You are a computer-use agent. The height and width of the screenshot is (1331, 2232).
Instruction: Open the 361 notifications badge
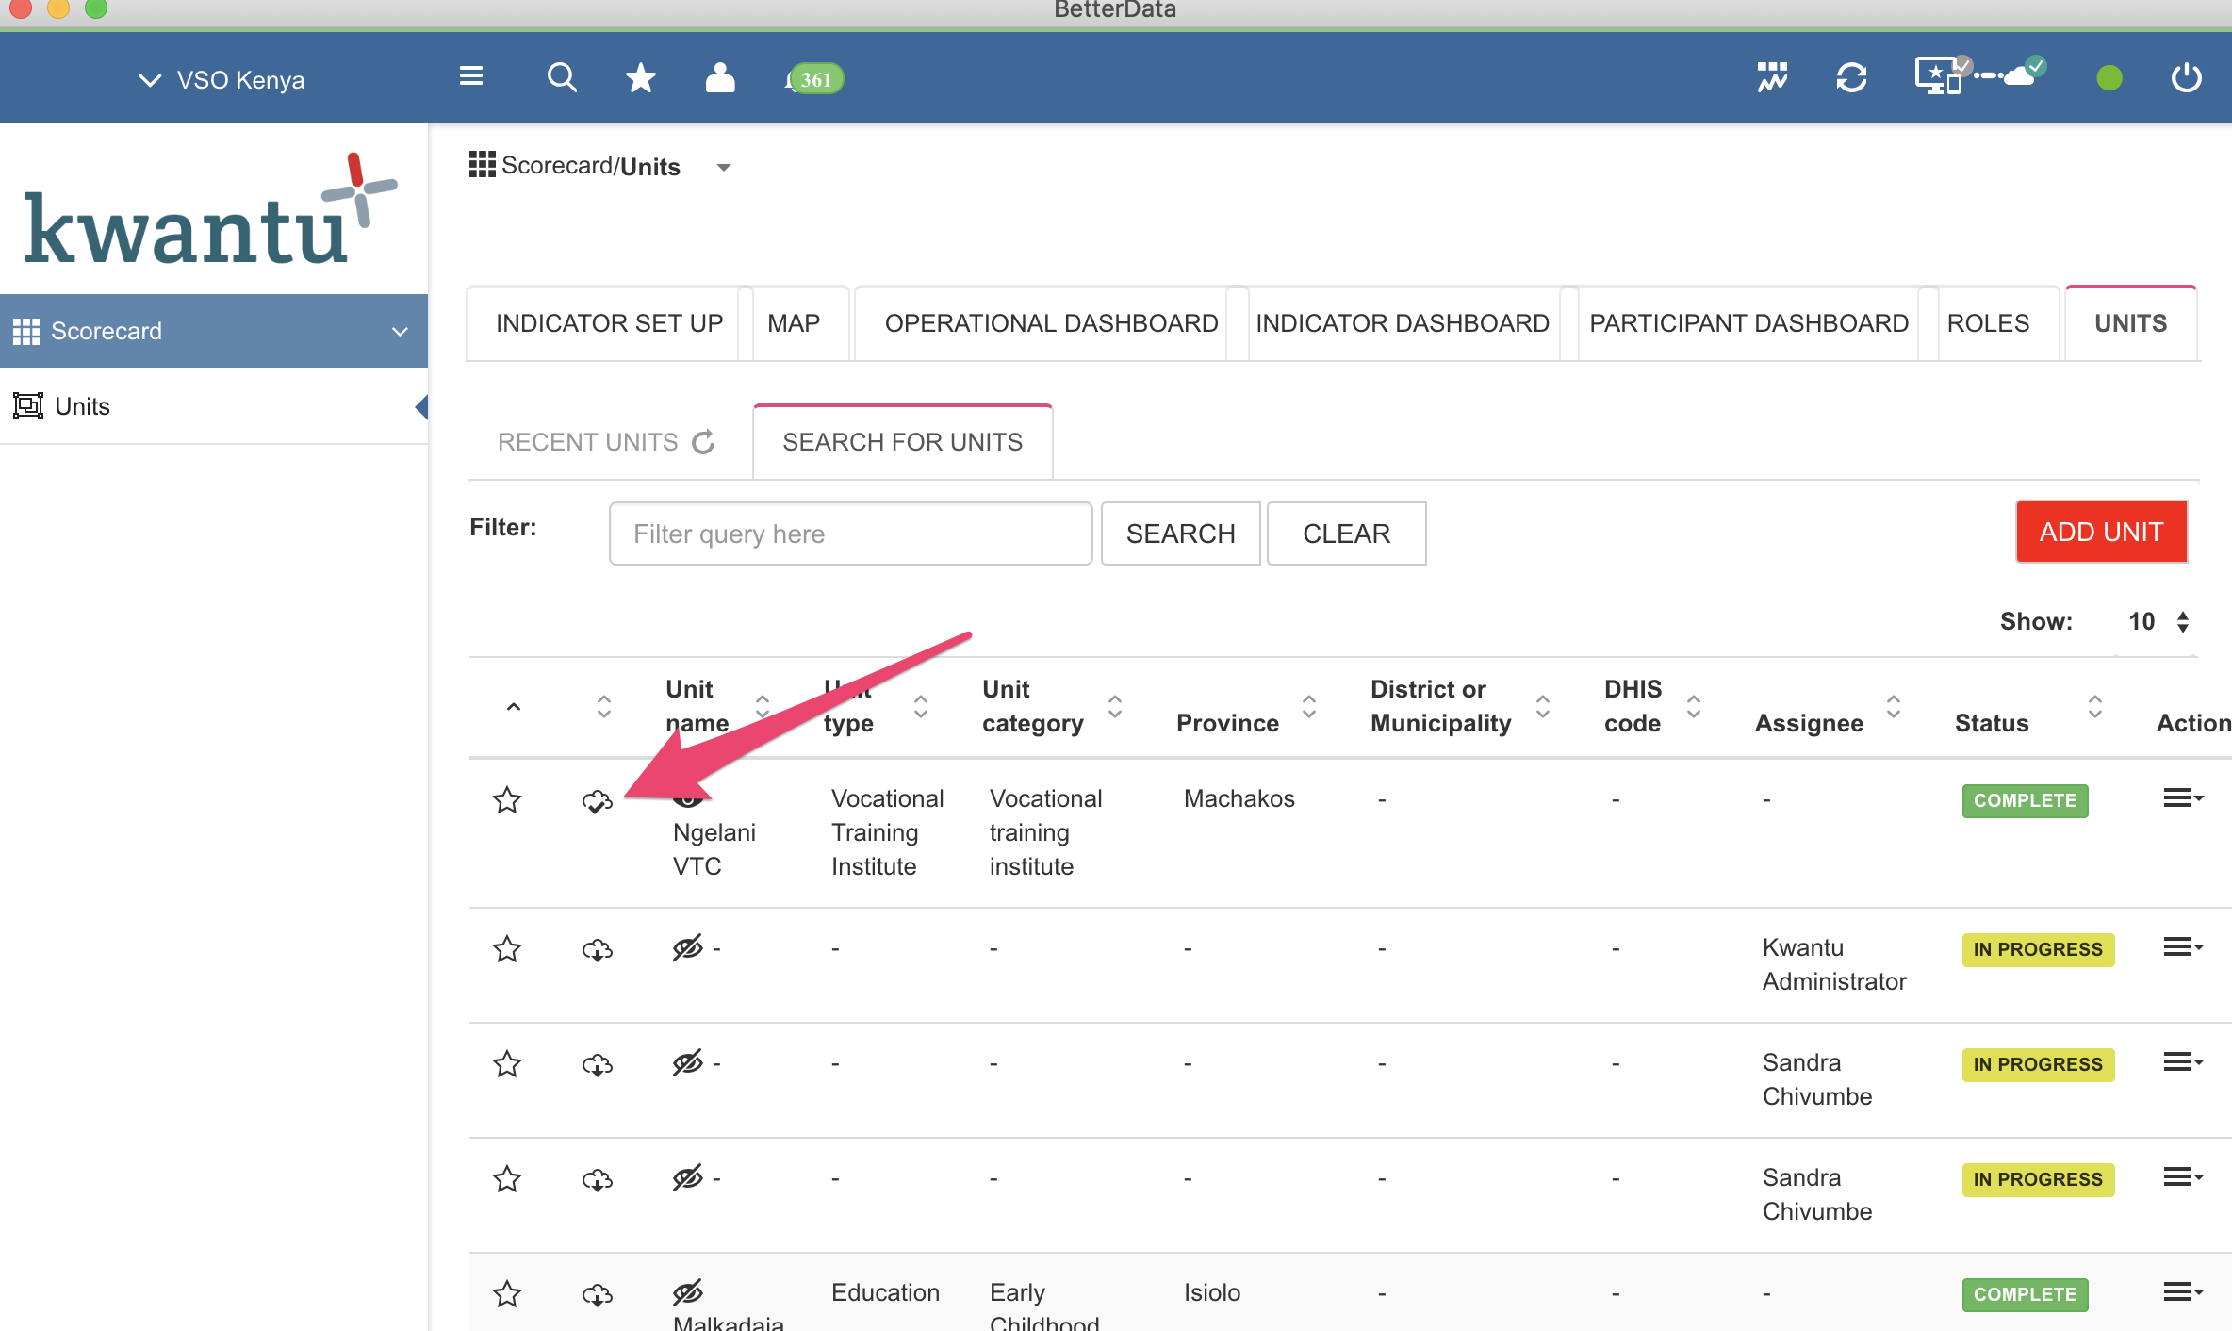tap(815, 79)
